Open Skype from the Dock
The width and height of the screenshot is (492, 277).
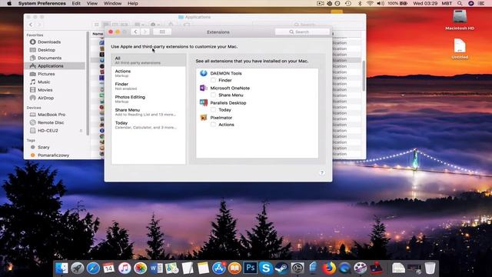(x=266, y=269)
